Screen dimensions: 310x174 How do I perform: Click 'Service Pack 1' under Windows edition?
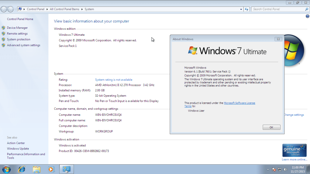[x=67, y=46]
